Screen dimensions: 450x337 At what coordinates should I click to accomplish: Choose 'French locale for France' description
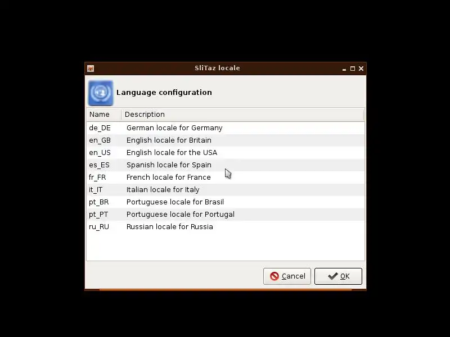pyautogui.click(x=168, y=177)
